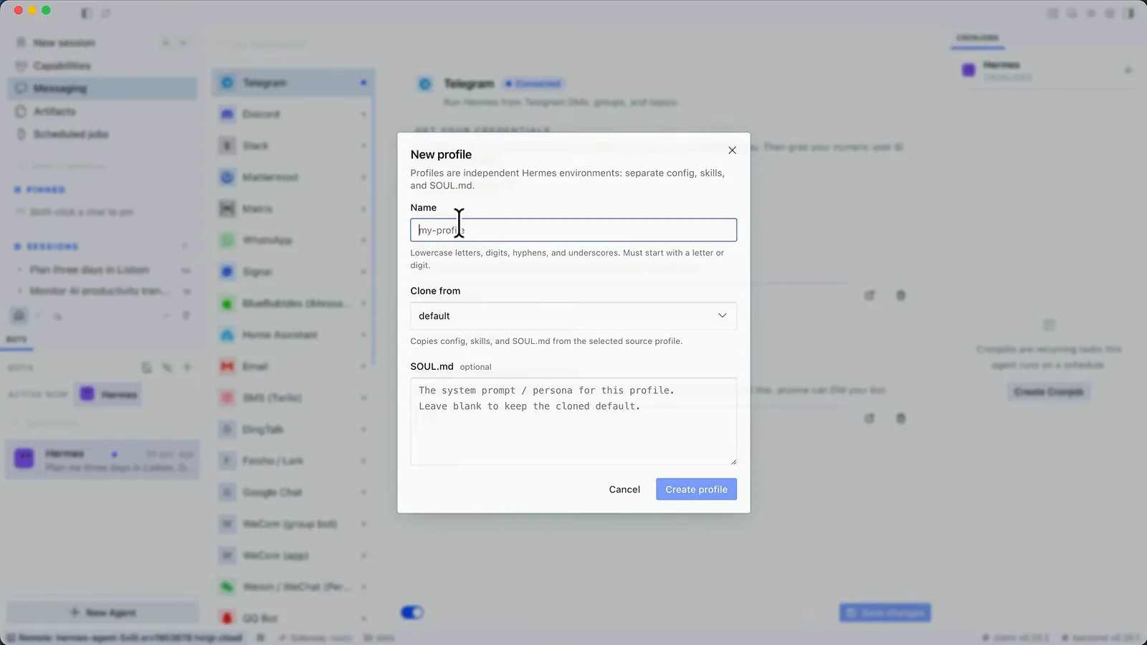1147x645 pixels.
Task: Select QQ Bot in the platform list
Action: [293, 618]
